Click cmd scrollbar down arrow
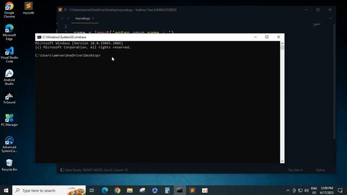 pyautogui.click(x=282, y=161)
